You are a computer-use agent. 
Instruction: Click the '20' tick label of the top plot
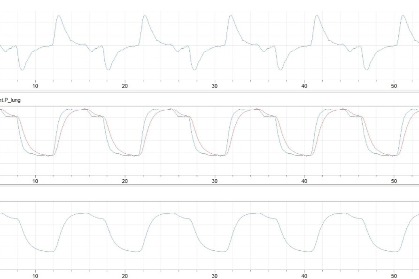click(125, 86)
